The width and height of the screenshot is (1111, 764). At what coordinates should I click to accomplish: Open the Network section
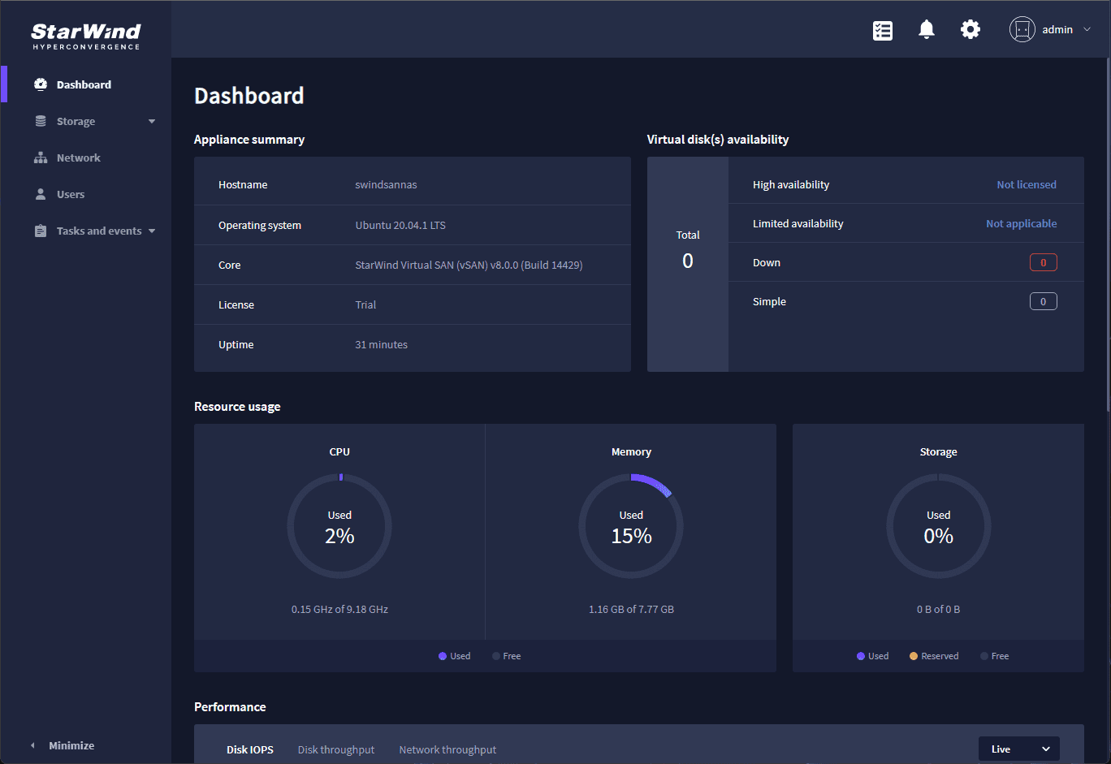coord(78,157)
